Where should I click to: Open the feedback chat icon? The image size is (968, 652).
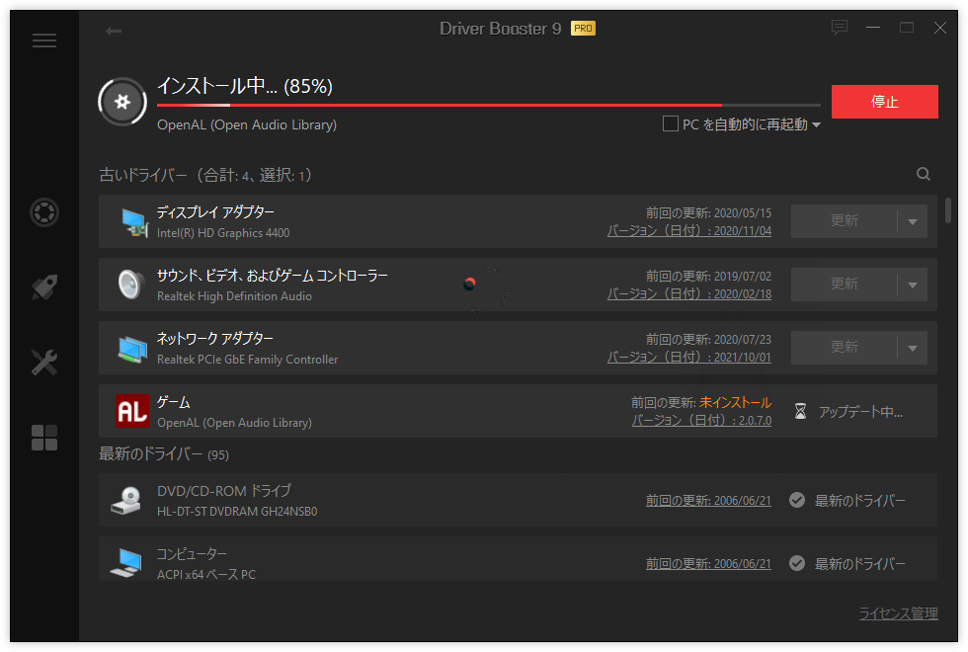coord(839,28)
